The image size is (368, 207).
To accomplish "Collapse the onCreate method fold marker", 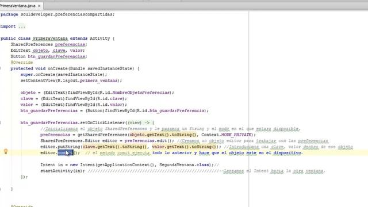I will pyautogui.click(x=1, y=68).
